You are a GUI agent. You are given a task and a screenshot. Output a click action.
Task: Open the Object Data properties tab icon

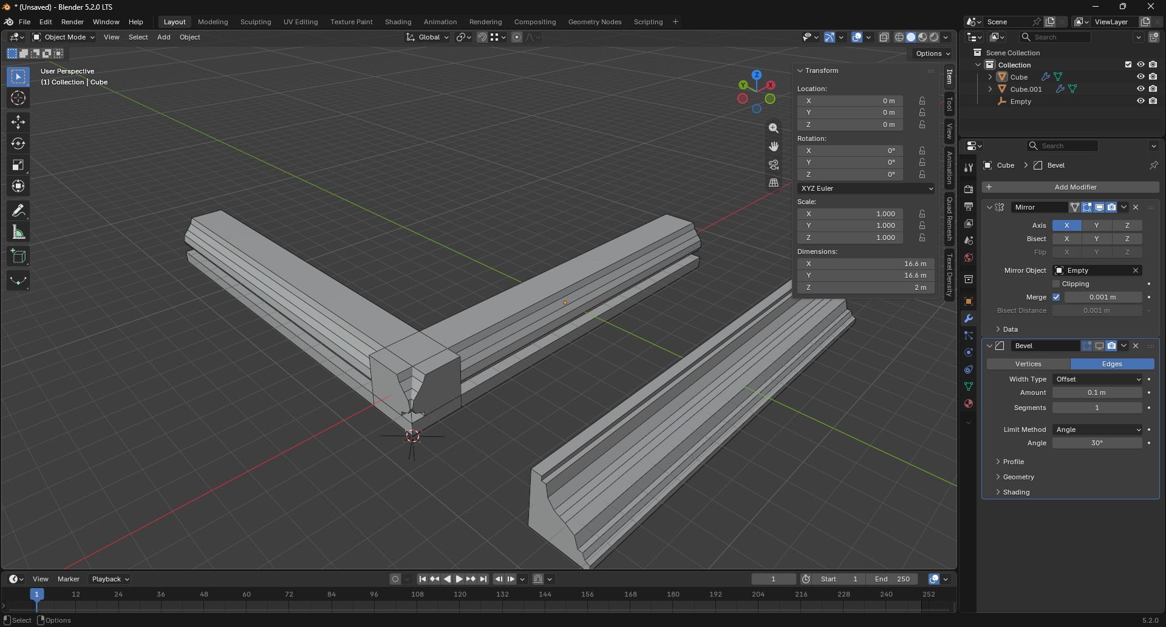tap(969, 386)
